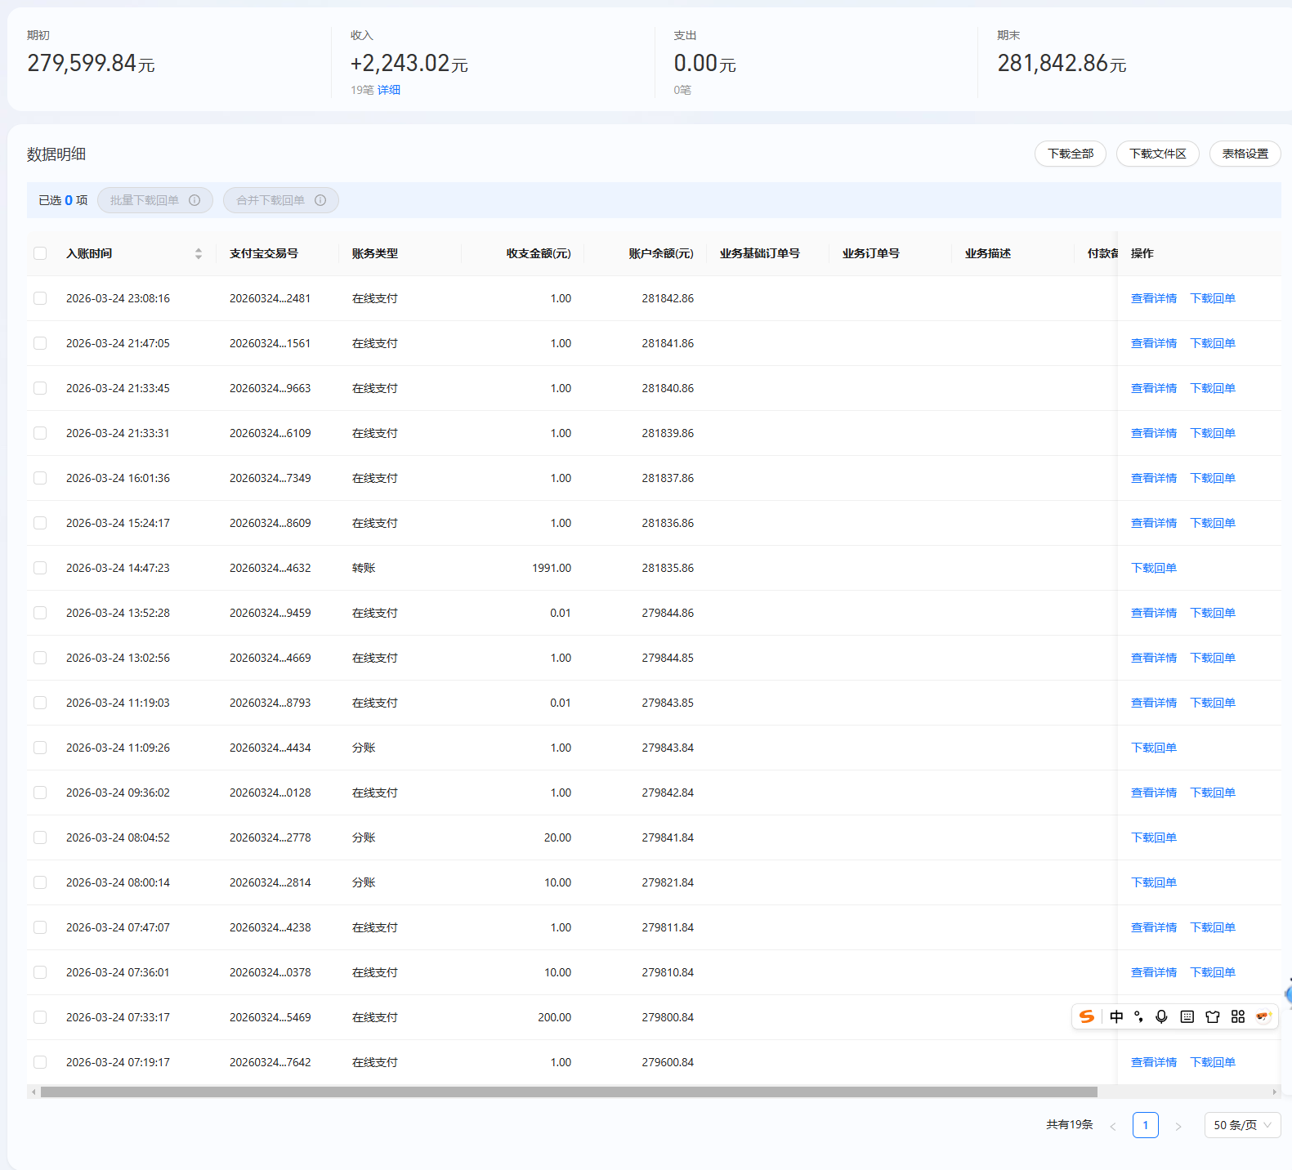Click the info icon beside 合并下载回单
The width and height of the screenshot is (1292, 1170).
[x=320, y=200]
